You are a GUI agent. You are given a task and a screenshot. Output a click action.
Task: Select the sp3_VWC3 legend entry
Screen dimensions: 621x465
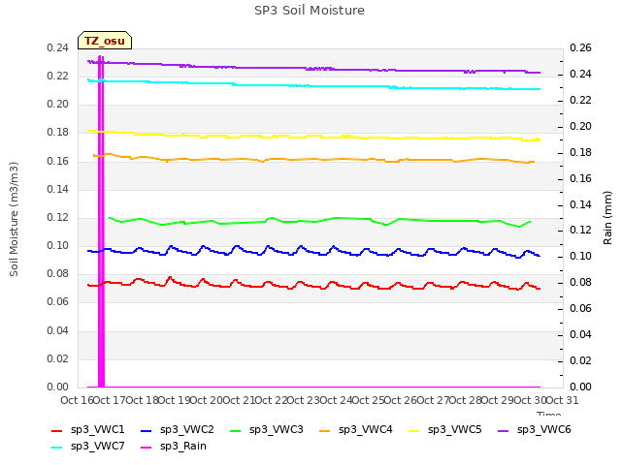267,429
